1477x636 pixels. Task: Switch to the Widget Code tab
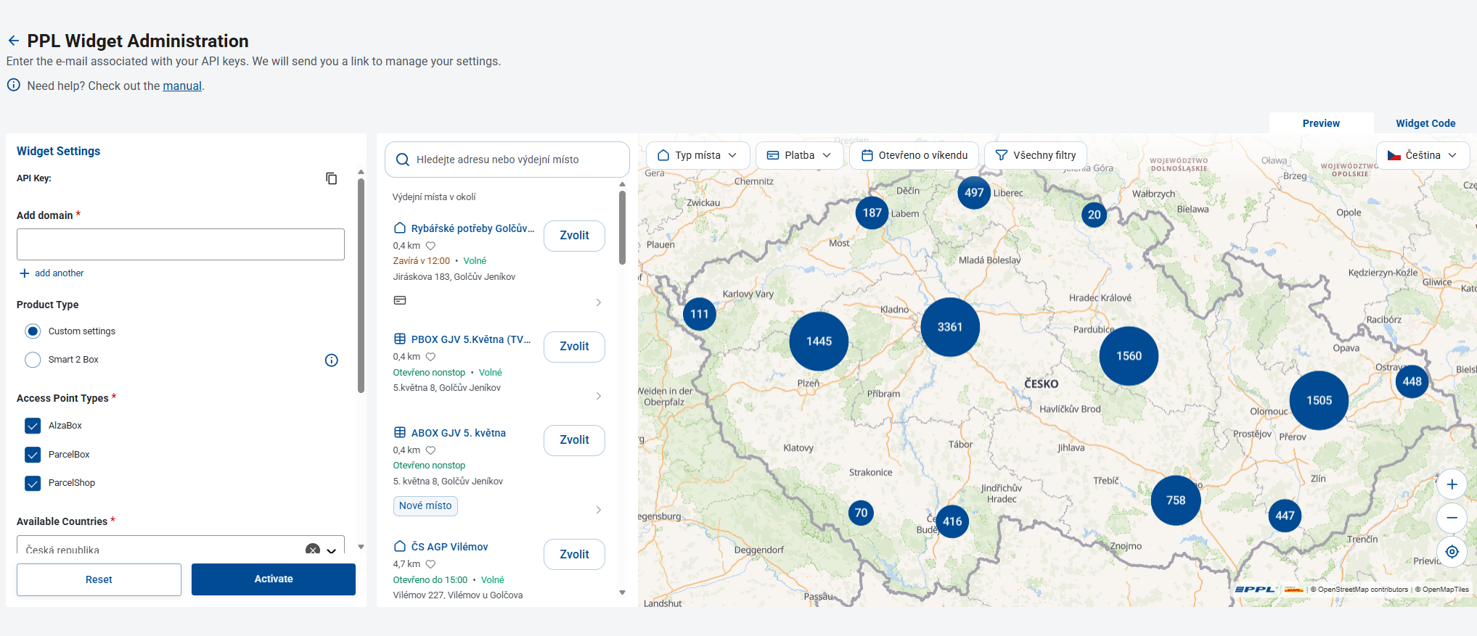1425,123
